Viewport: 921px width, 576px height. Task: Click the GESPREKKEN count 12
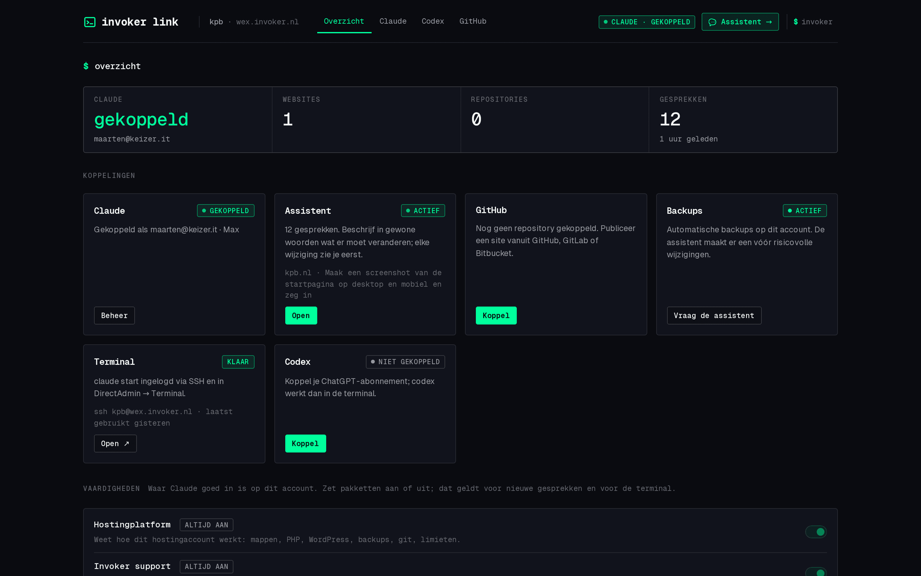670,120
